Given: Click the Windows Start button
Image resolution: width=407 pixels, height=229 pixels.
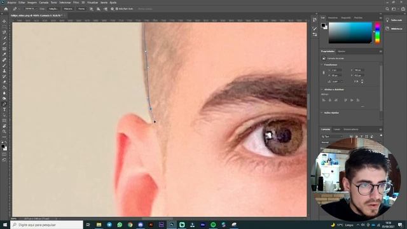Looking at the screenshot, I should click(x=5, y=225).
